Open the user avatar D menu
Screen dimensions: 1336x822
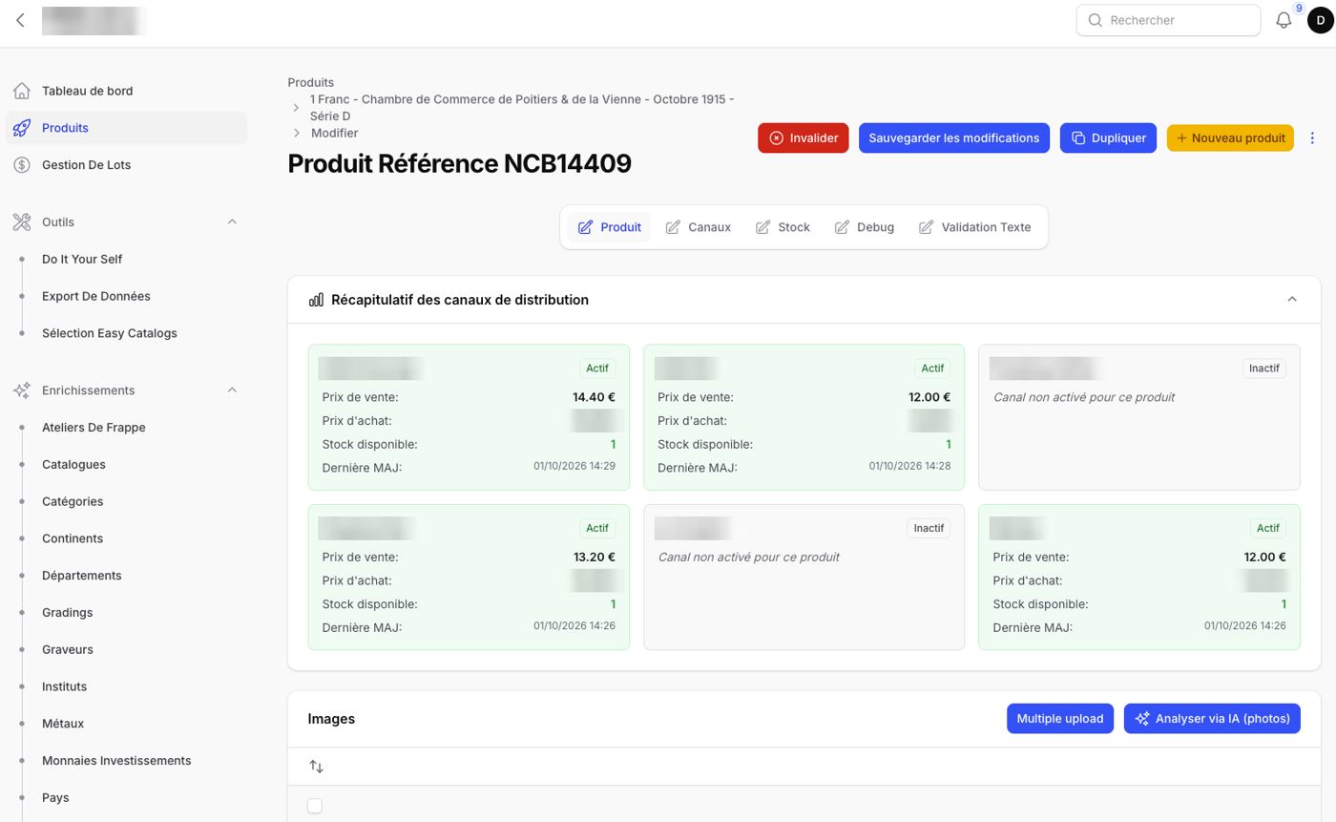(1321, 20)
